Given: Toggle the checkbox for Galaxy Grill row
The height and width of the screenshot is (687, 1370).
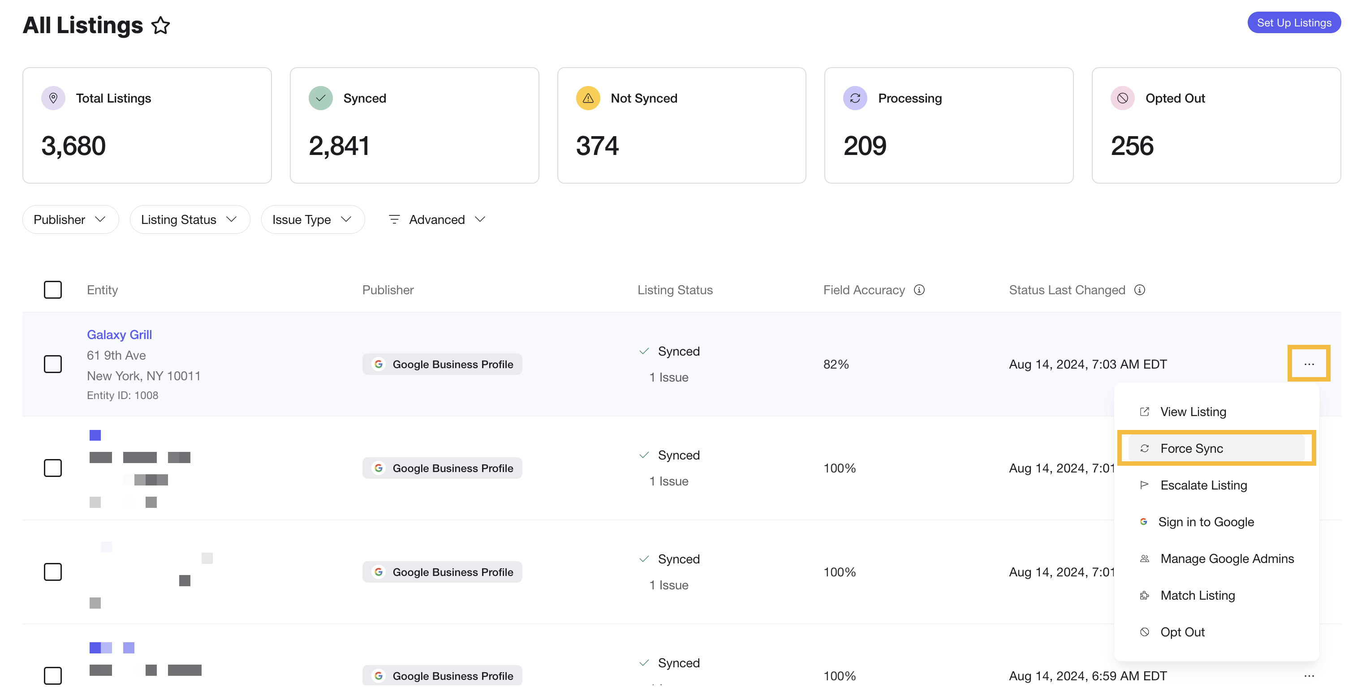Looking at the screenshot, I should tap(53, 363).
